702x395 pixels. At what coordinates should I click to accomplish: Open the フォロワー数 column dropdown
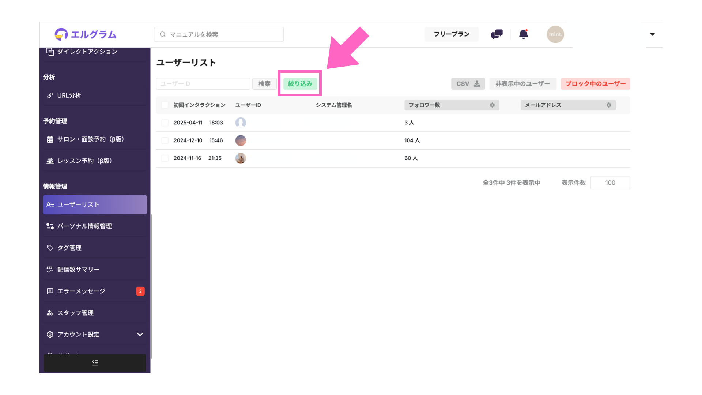click(x=452, y=105)
